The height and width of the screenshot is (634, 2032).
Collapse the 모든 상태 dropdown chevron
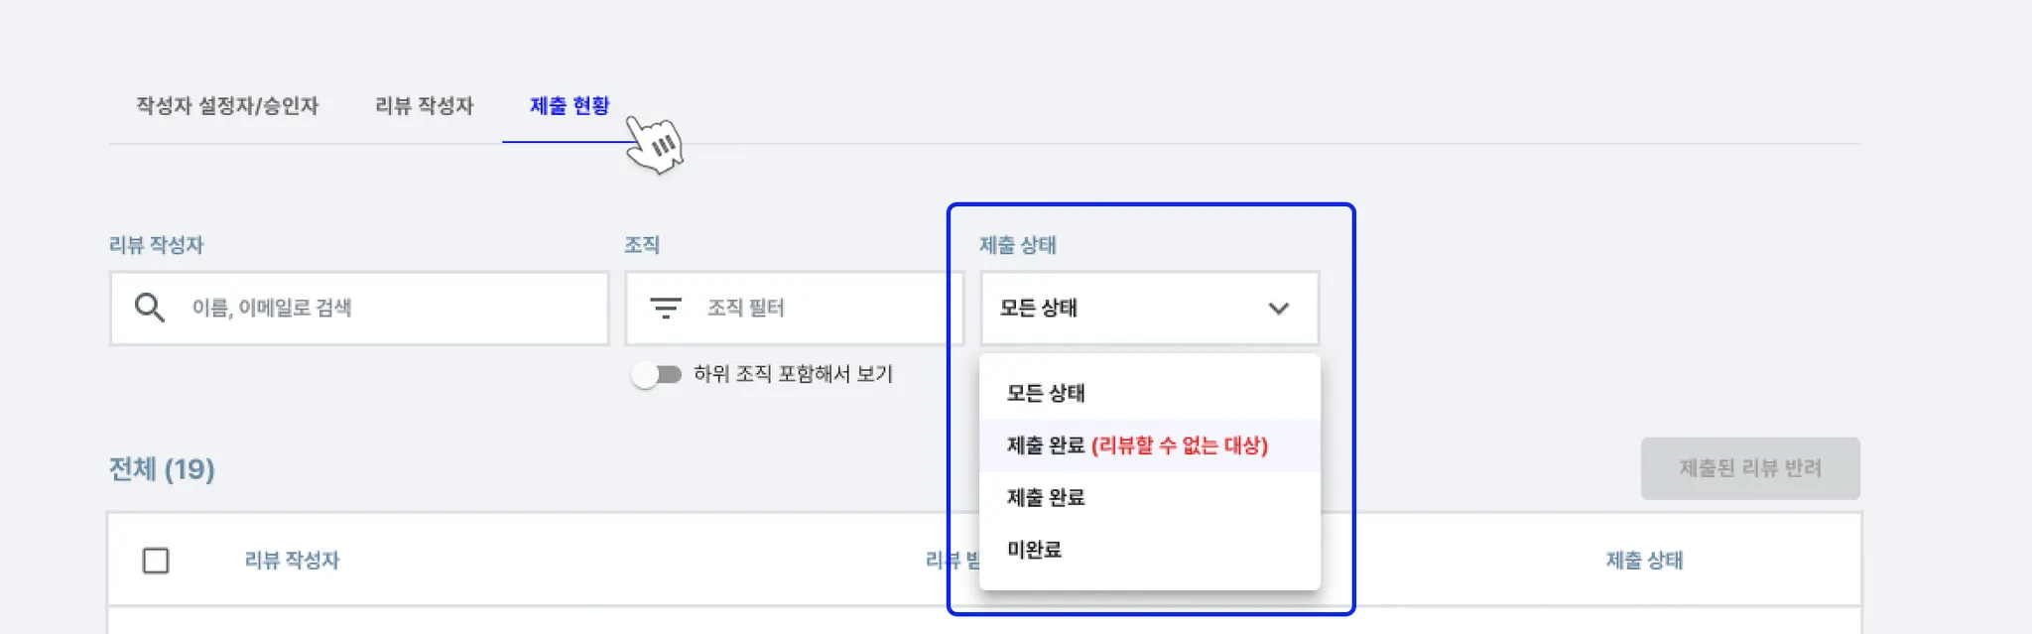click(1279, 309)
